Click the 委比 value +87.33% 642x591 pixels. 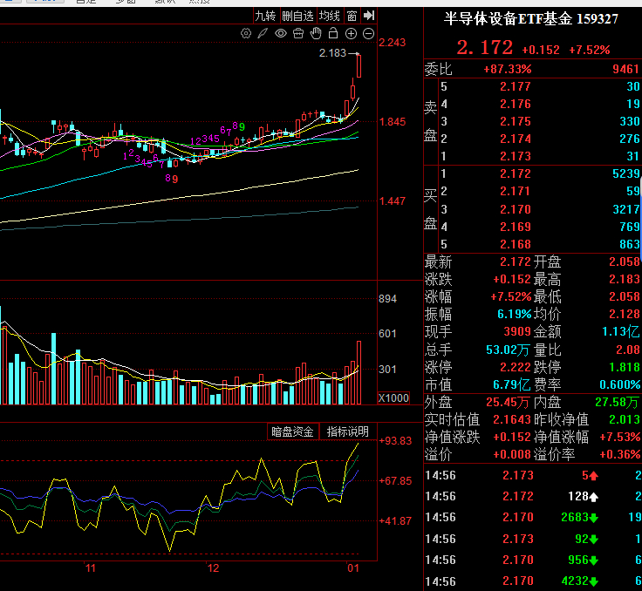tap(508, 69)
